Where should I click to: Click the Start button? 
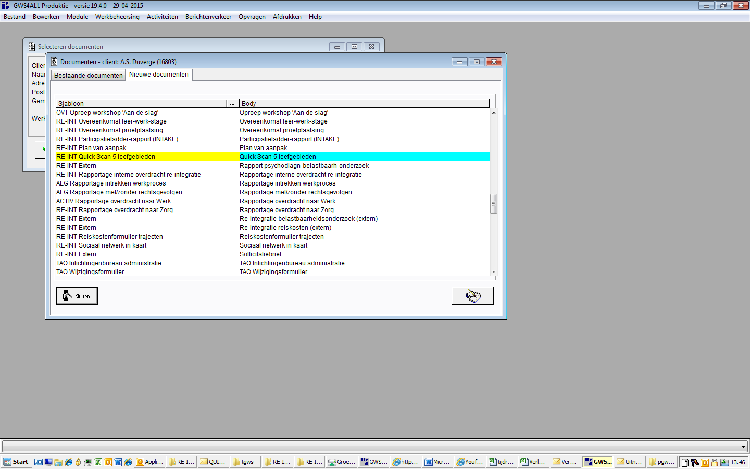click(16, 462)
